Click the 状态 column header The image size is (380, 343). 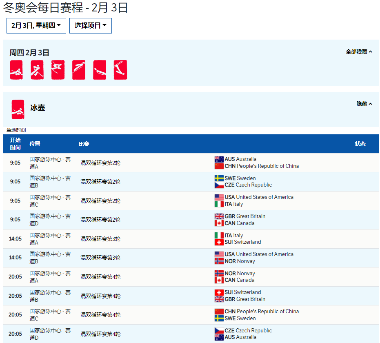point(360,144)
